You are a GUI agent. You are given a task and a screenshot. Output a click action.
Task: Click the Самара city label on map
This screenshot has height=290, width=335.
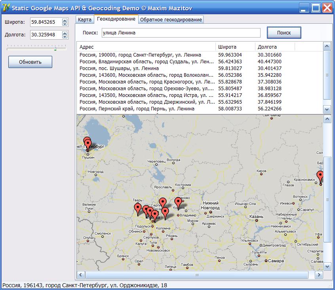(x=276, y=261)
